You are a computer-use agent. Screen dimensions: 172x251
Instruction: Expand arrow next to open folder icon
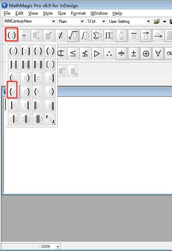point(164,22)
